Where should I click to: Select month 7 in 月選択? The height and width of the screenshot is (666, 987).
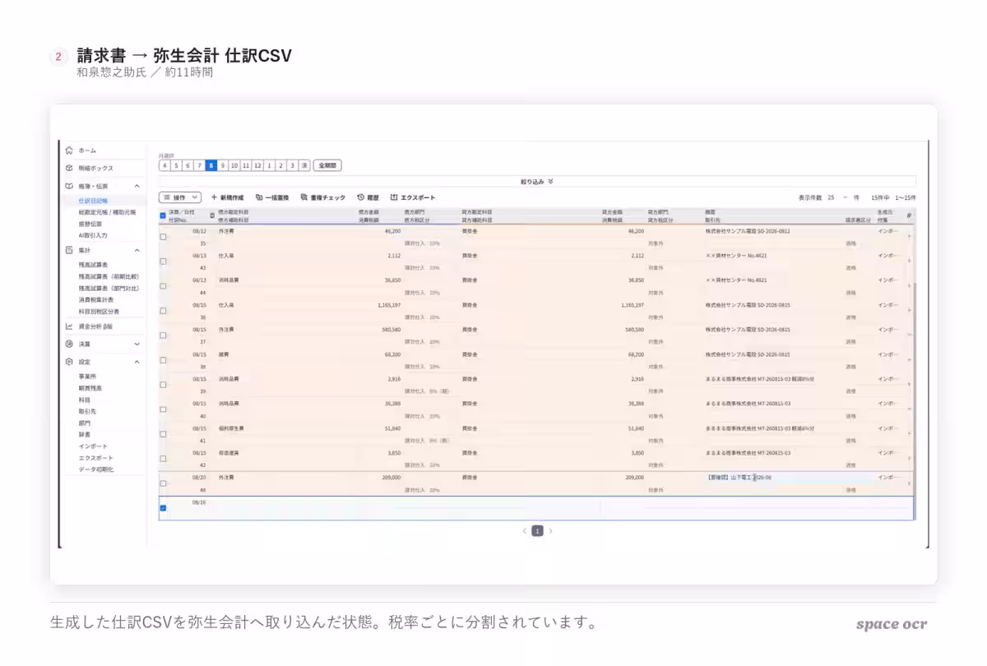(x=199, y=165)
